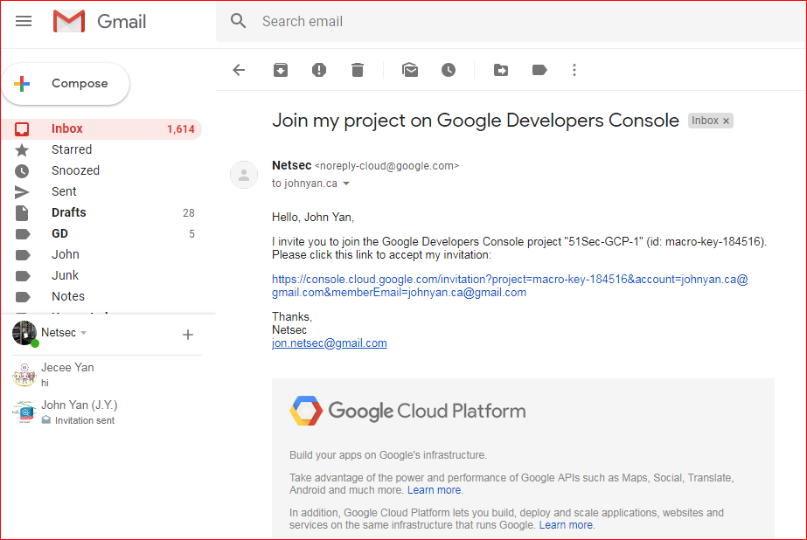Click the Snoozed clock icon in sidebar
The height and width of the screenshot is (540, 807).
tap(22, 171)
